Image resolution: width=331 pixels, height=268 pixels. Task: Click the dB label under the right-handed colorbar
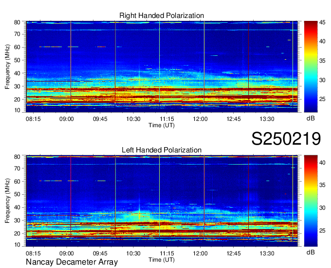[x=311, y=118]
